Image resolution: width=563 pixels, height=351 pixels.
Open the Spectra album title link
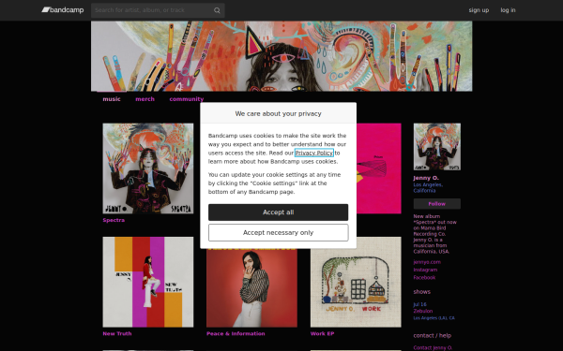114,220
